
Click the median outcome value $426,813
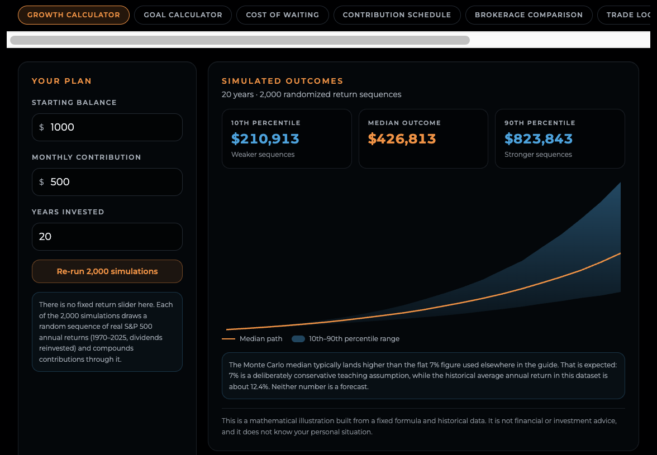pyautogui.click(x=402, y=138)
